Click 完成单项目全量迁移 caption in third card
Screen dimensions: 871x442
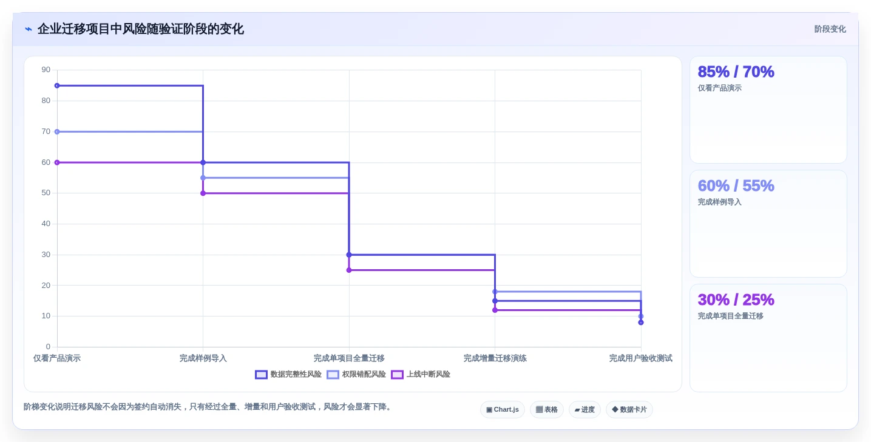730,316
